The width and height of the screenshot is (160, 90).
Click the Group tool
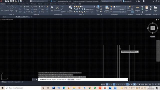(x=129, y=8)
